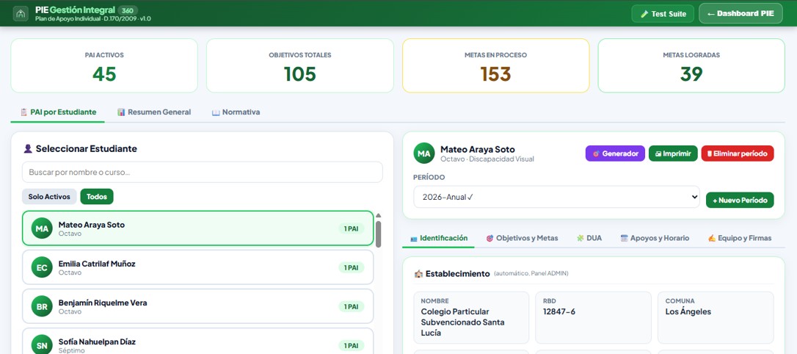
Task: Open the Resumen General tab
Action: point(154,112)
